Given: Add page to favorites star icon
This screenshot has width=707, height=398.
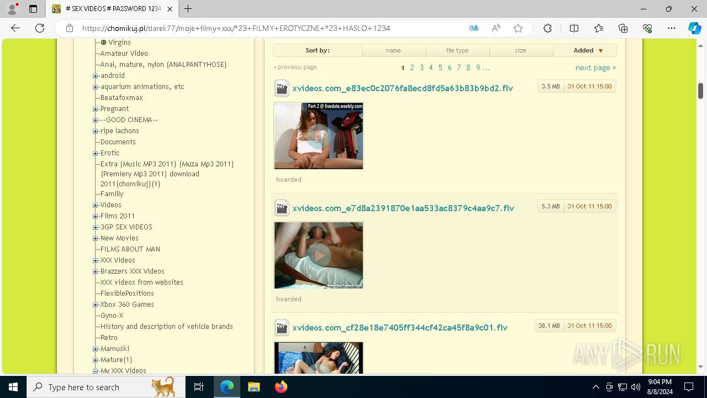Looking at the screenshot, I should tap(518, 28).
